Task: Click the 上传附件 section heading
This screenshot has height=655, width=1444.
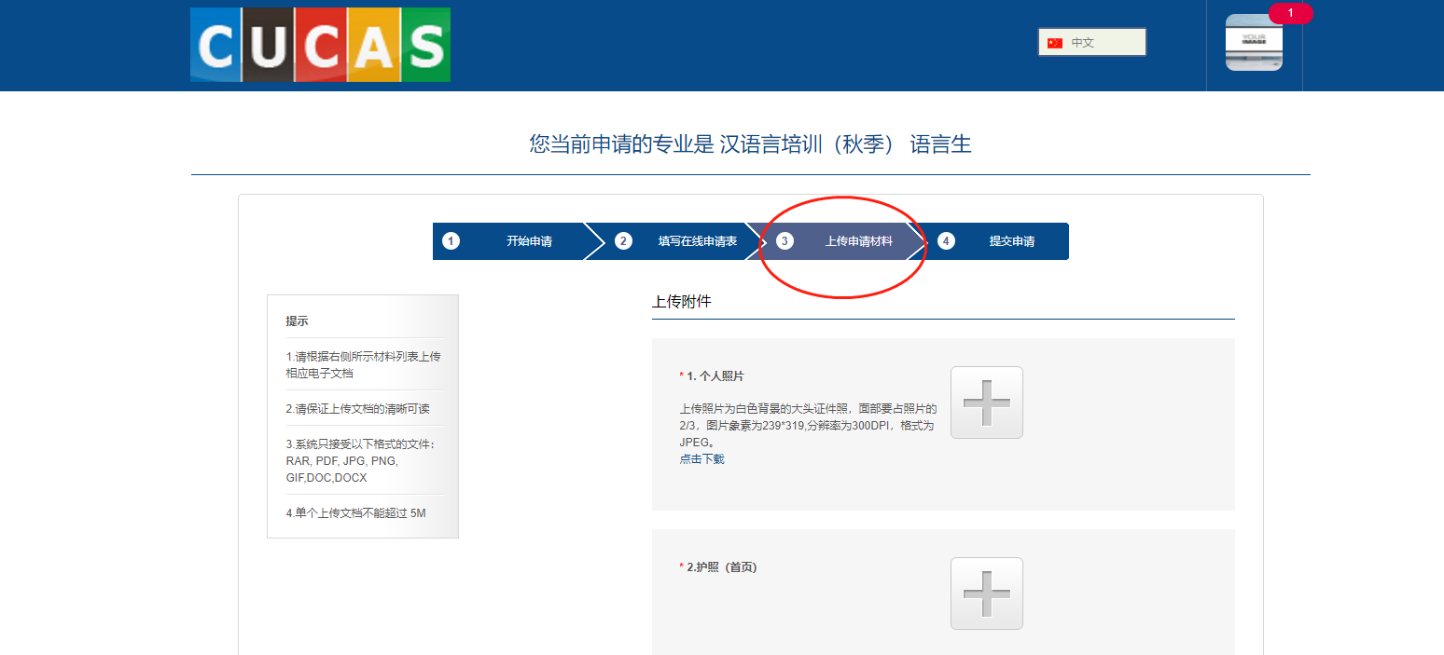Action: point(681,302)
